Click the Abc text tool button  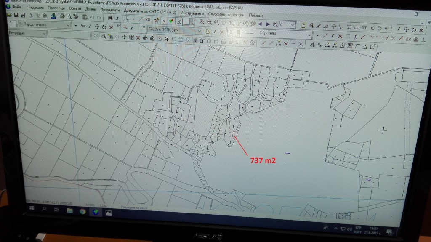pyautogui.click(x=83, y=26)
